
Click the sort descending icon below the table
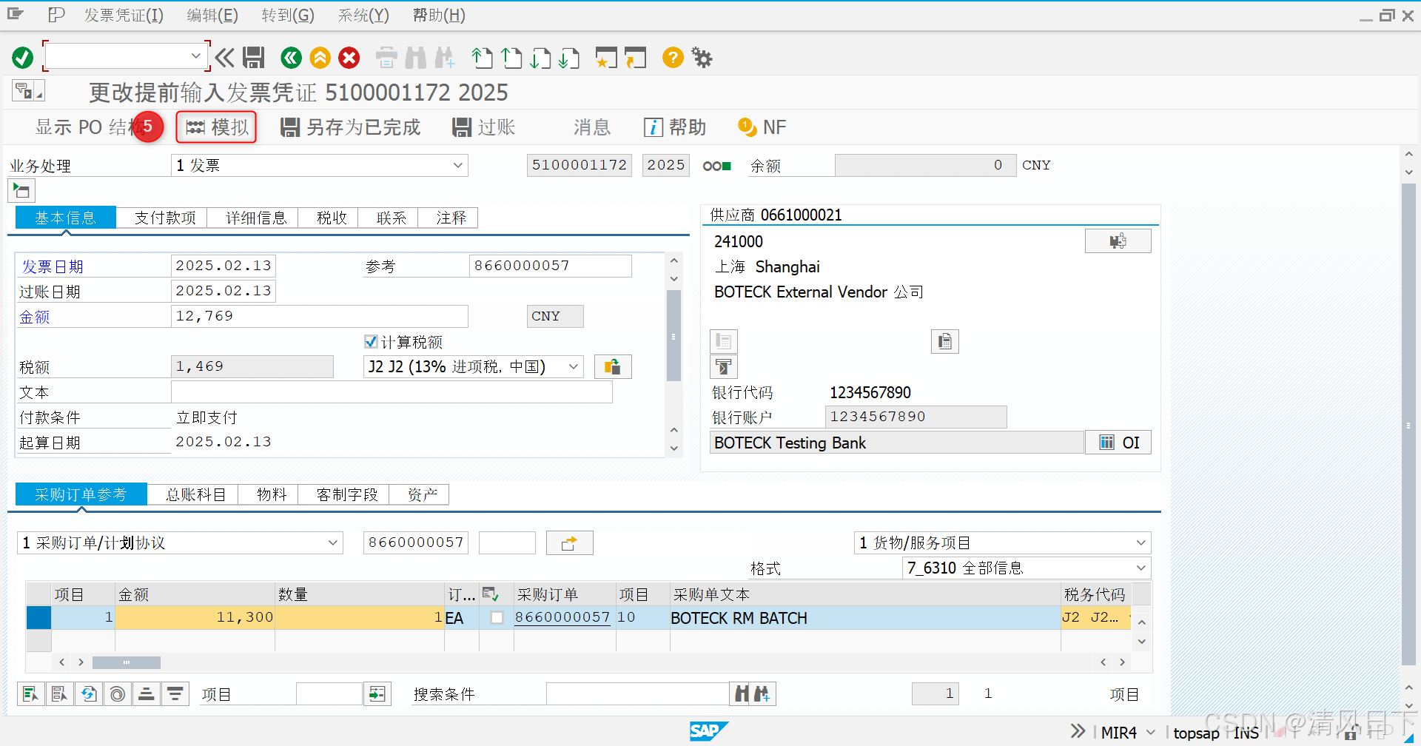[x=175, y=693]
